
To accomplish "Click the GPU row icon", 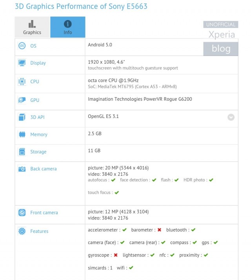I will pos(22,100).
